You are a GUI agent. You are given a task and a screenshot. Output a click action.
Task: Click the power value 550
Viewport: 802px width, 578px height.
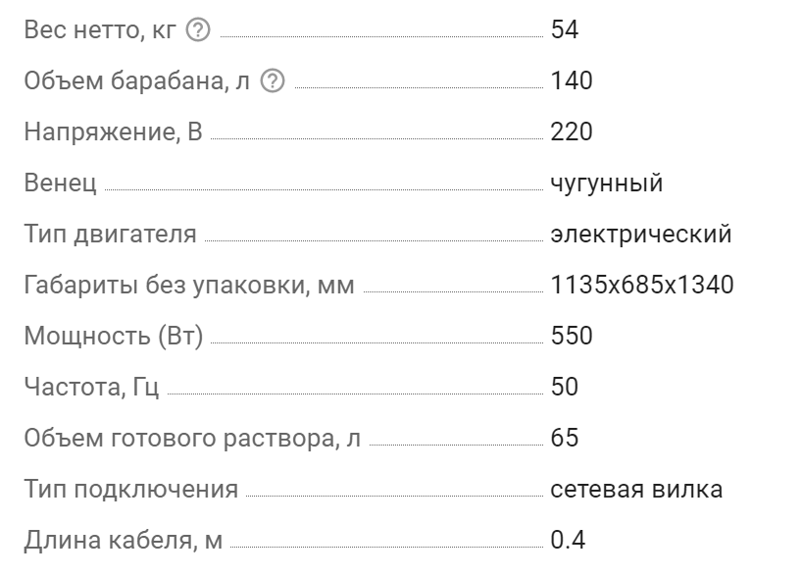click(x=572, y=336)
